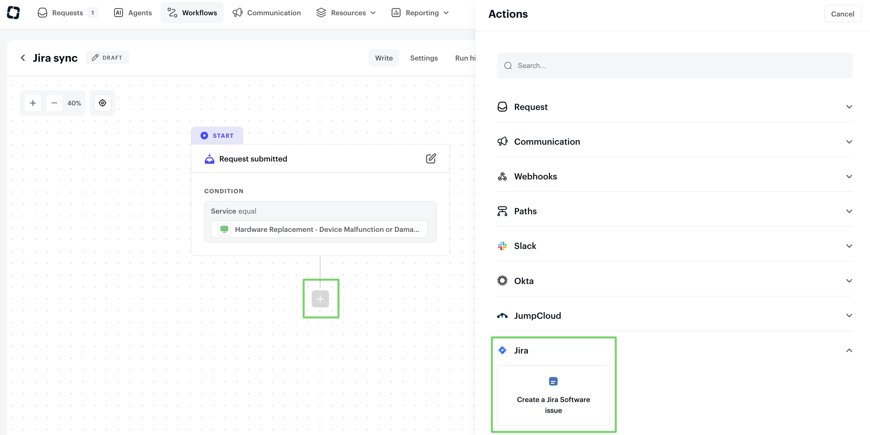This screenshot has width=870, height=435.
Task: Go back using the arrow beside Jira sync
Action: click(23, 58)
